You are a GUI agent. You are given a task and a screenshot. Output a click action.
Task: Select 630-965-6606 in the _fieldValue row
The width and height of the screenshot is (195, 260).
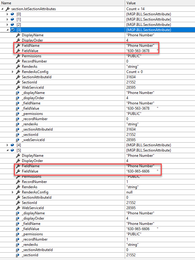(x=139, y=229)
